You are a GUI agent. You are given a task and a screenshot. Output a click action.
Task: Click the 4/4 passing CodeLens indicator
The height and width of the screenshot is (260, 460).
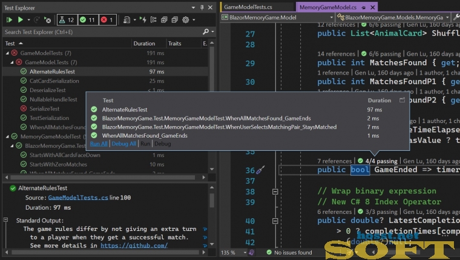(378, 161)
